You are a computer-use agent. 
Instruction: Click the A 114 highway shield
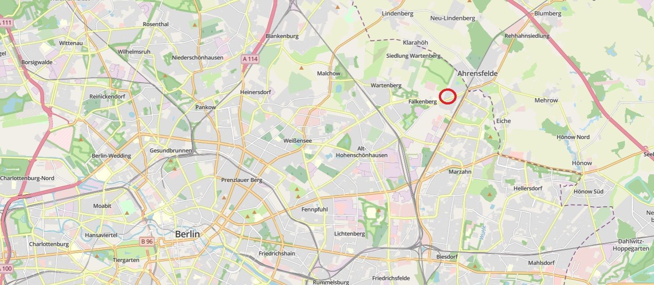click(250, 58)
